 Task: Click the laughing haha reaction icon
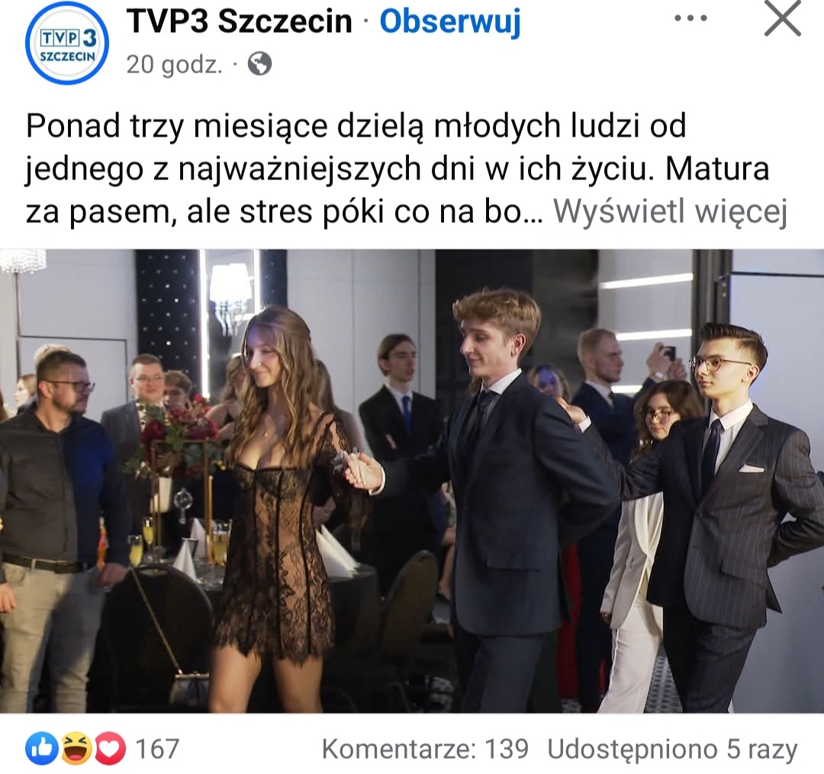76,748
